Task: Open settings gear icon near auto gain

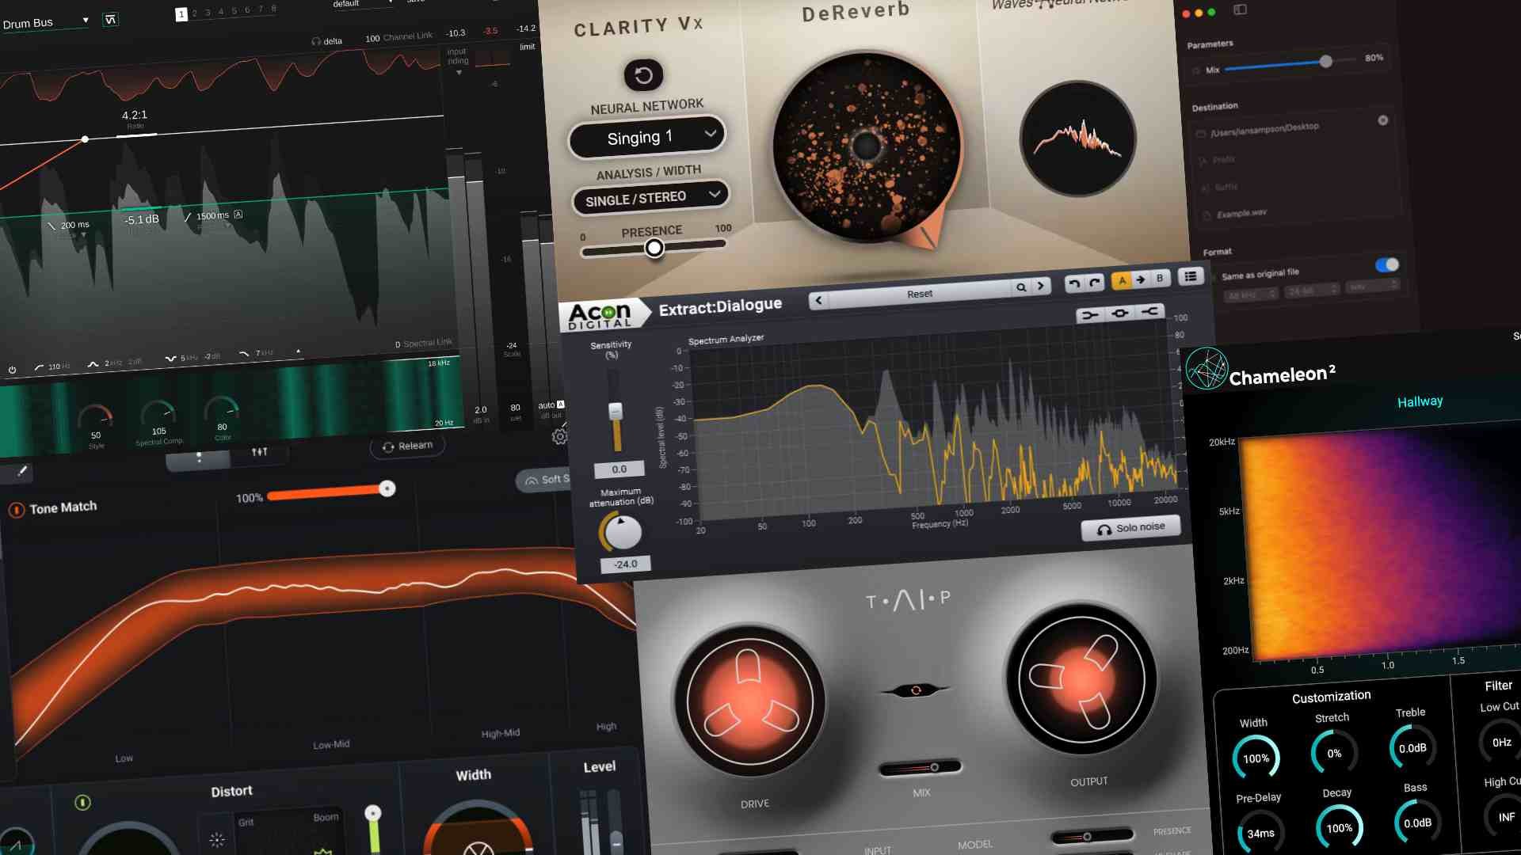Action: (560, 436)
